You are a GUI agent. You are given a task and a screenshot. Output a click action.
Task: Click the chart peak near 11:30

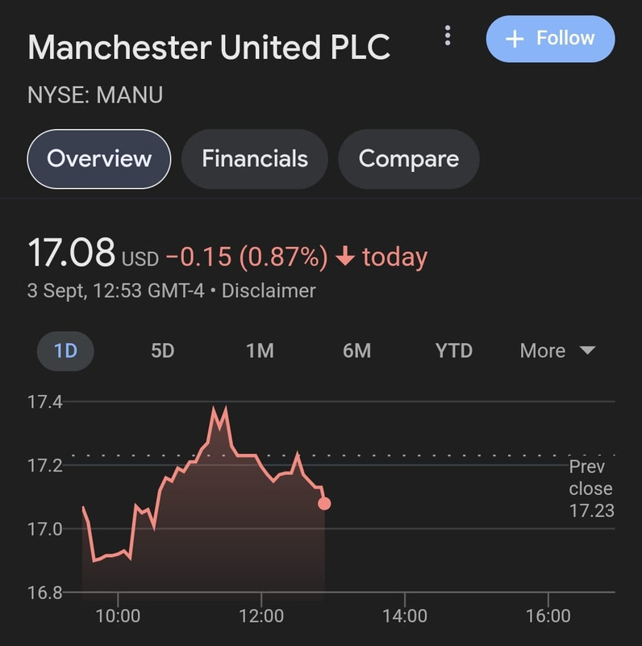[216, 410]
